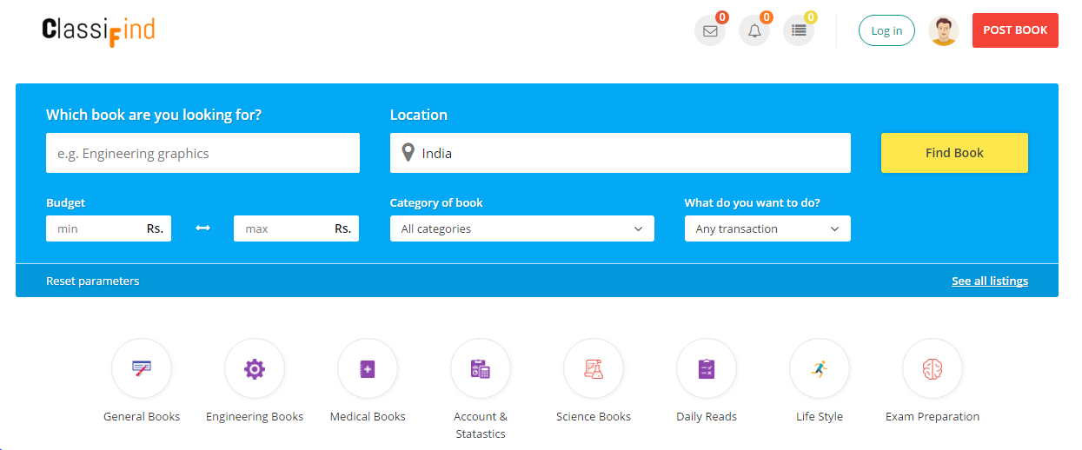Expand the All categories dropdown
The image size is (1082, 450).
pos(522,228)
